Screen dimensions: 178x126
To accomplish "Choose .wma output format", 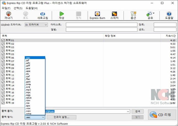I will tap(35, 114).
